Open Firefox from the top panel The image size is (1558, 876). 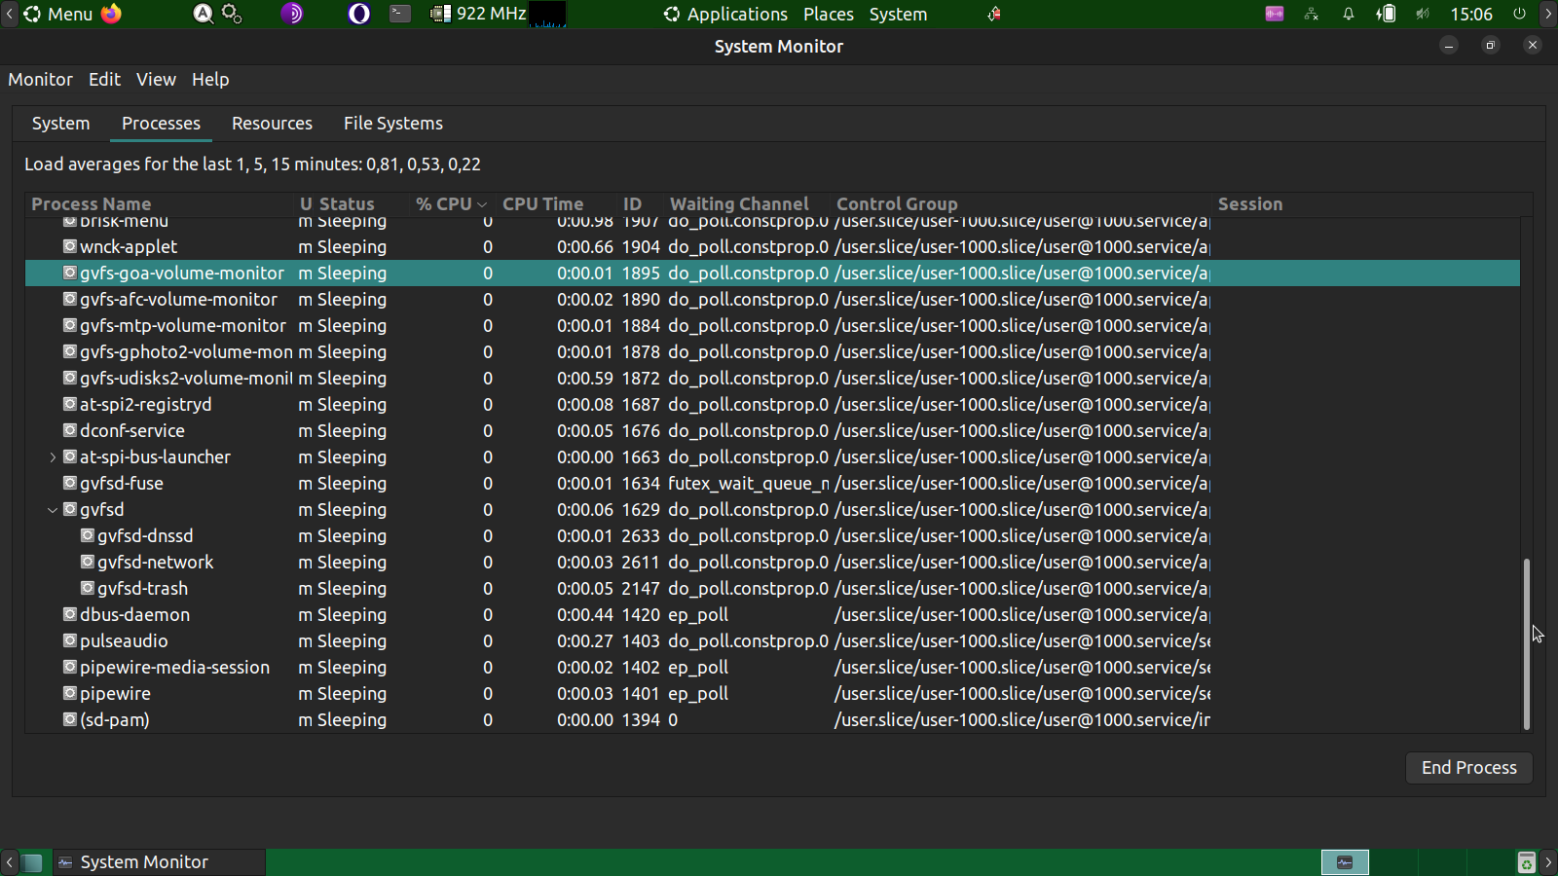[x=112, y=14]
